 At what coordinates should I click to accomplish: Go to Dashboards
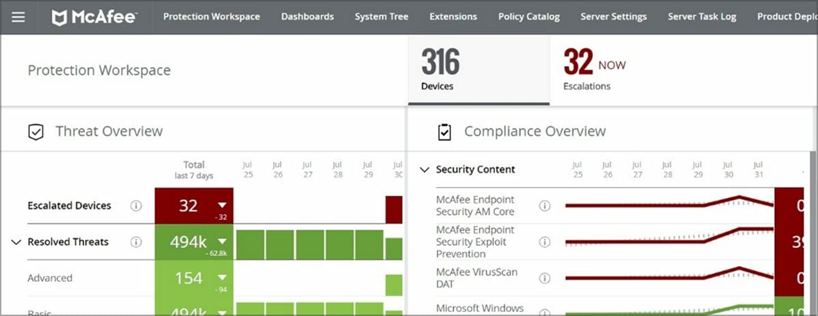pos(307,16)
